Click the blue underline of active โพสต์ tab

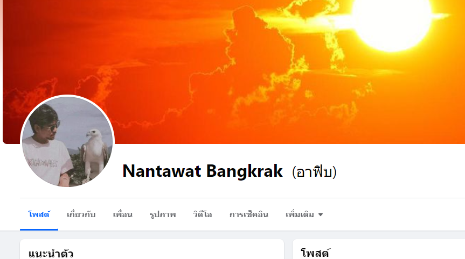point(39,229)
